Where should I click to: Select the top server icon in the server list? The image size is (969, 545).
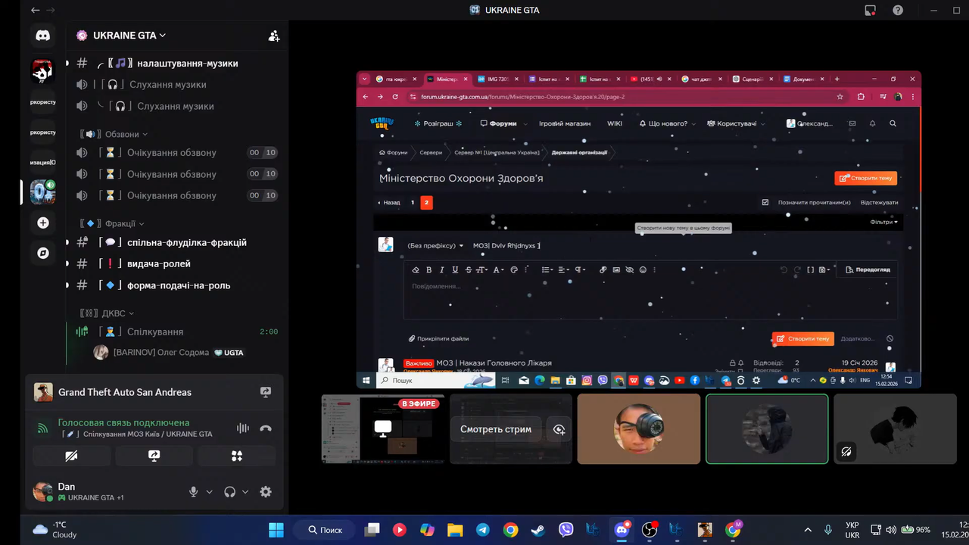pyautogui.click(x=43, y=71)
